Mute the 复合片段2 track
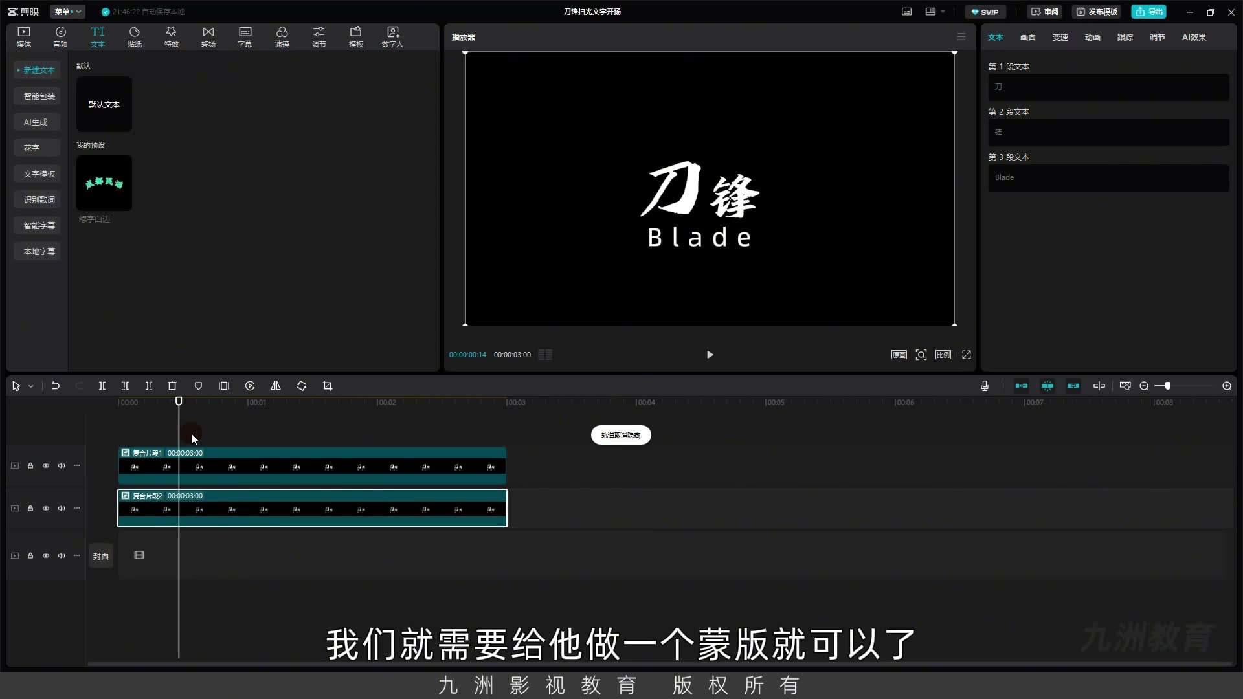Image resolution: width=1243 pixels, height=699 pixels. click(x=62, y=509)
